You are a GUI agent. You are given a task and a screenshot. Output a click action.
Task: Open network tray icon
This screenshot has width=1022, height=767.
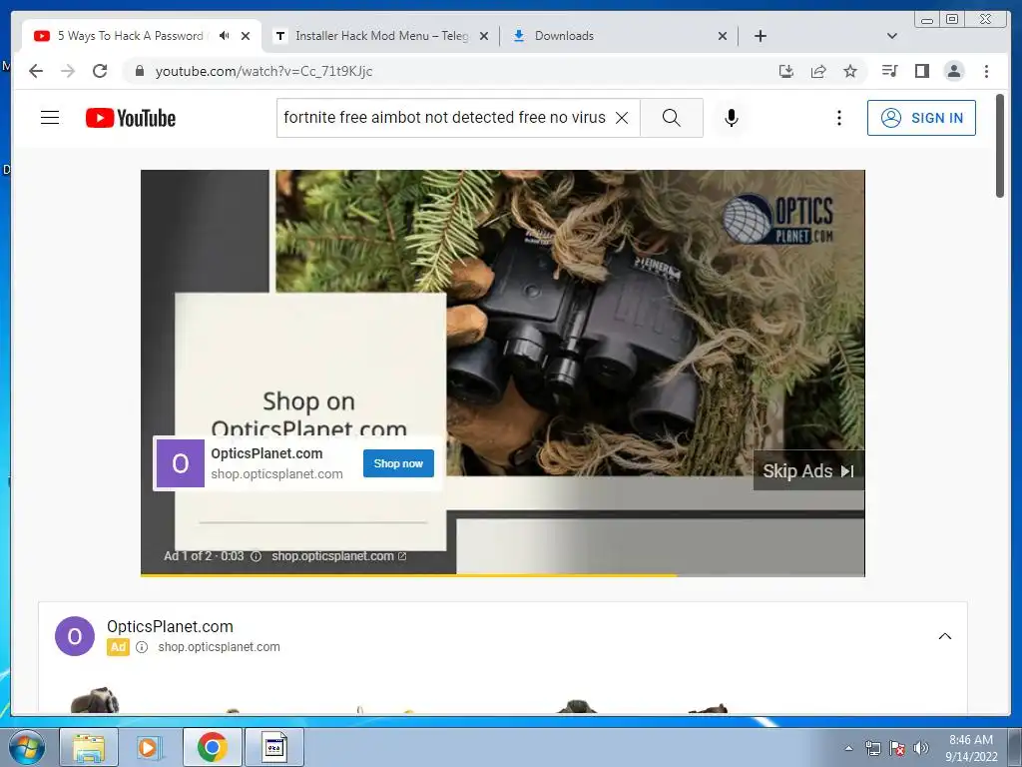tap(872, 748)
